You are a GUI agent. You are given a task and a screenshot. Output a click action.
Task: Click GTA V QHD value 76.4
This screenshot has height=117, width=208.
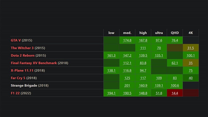coord(175,40)
